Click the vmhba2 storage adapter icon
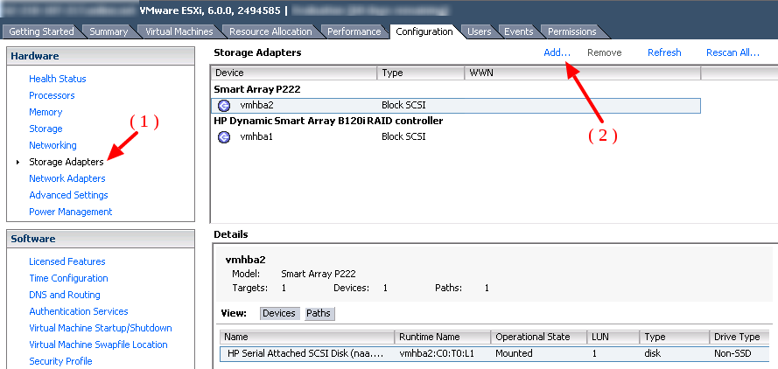 (224, 105)
